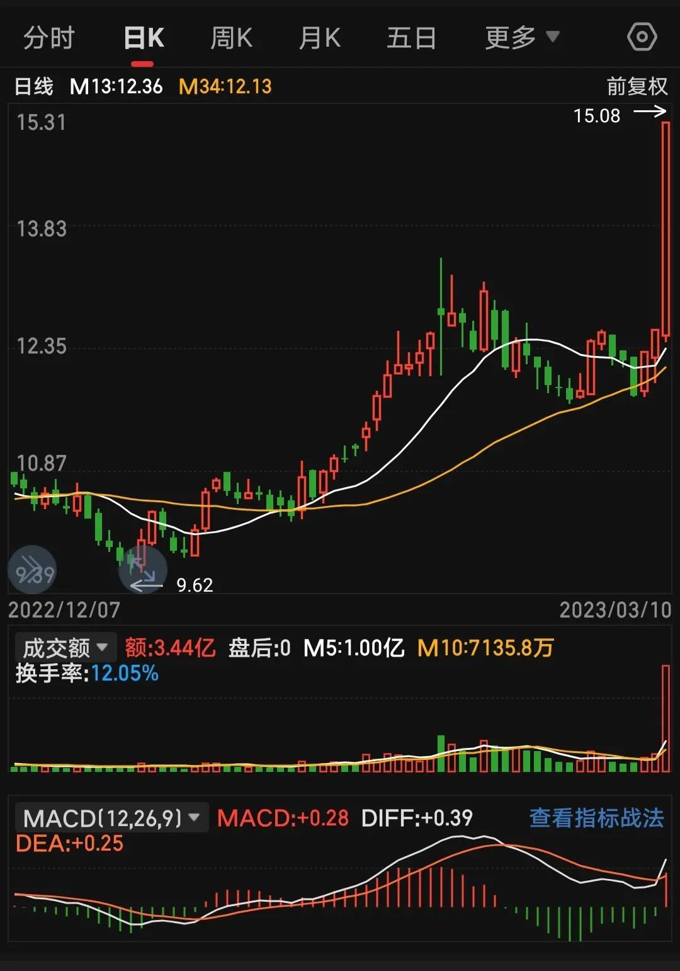Tap the DIFF:+0.39 value
Image resolution: width=680 pixels, height=971 pixels.
(x=417, y=818)
